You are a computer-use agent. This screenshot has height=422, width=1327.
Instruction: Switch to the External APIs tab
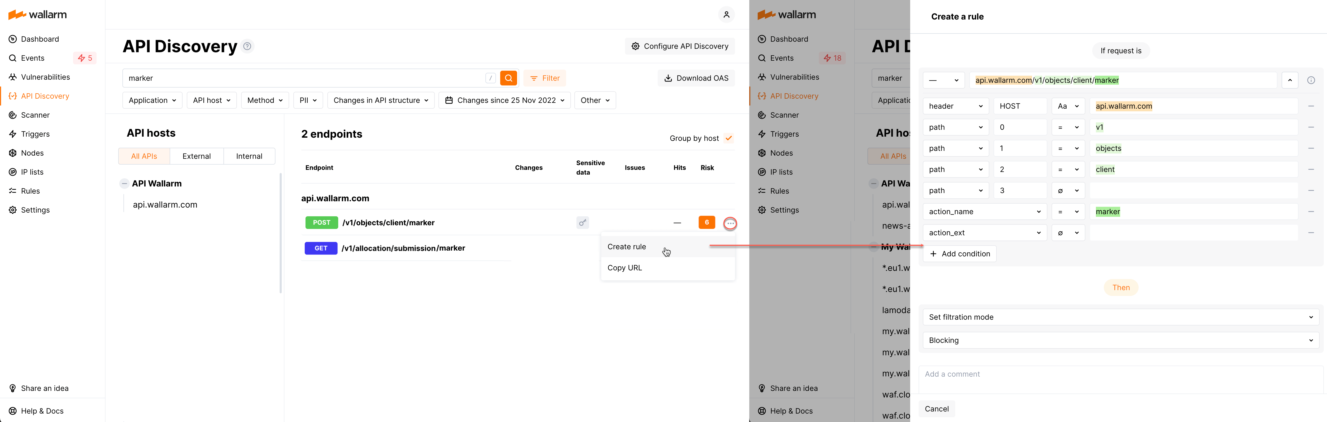coord(197,156)
